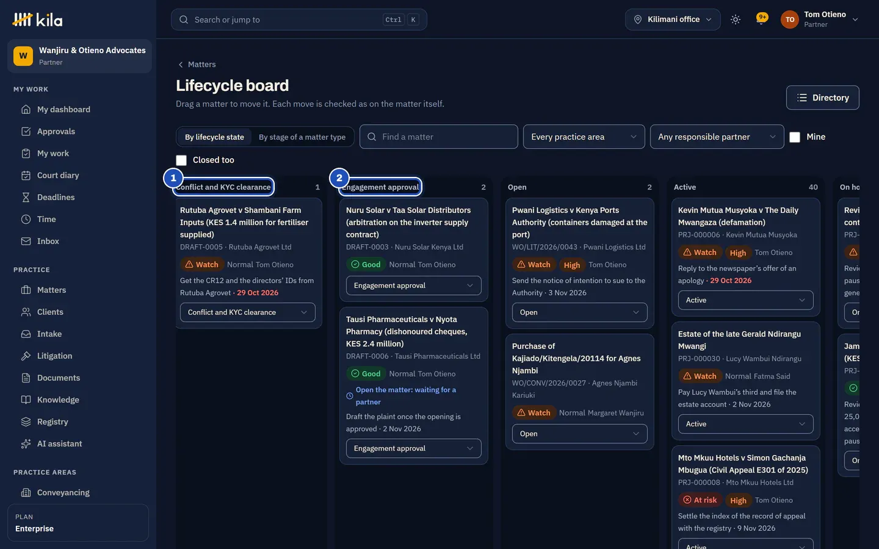Image resolution: width=879 pixels, height=549 pixels.
Task: Expand Every practice area filter
Action: pos(584,137)
